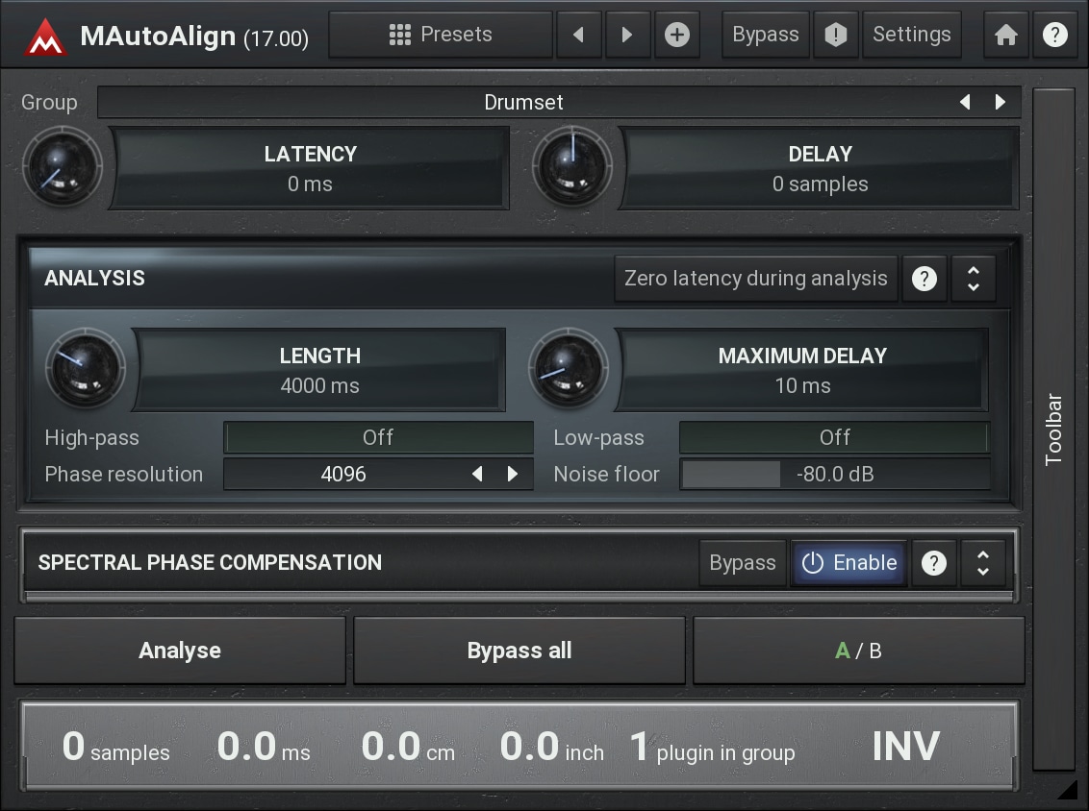Go to previous preset with left arrow

[x=578, y=35]
